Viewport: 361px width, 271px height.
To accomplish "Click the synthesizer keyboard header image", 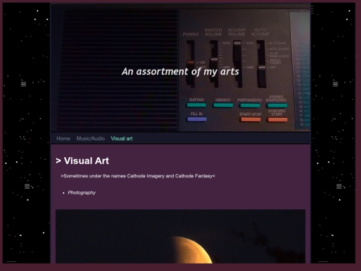I will click(x=180, y=68).
